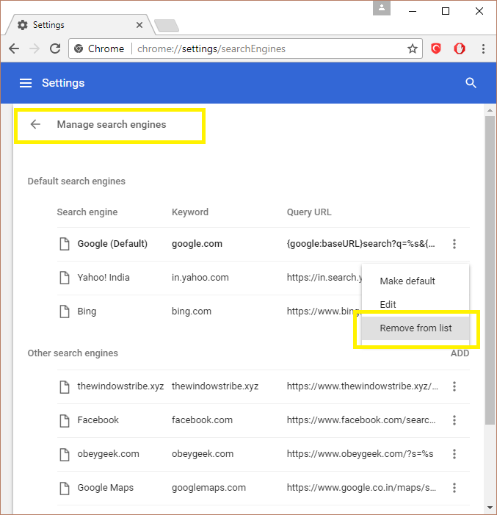Close the Settings tab
The image size is (497, 515).
(x=139, y=25)
